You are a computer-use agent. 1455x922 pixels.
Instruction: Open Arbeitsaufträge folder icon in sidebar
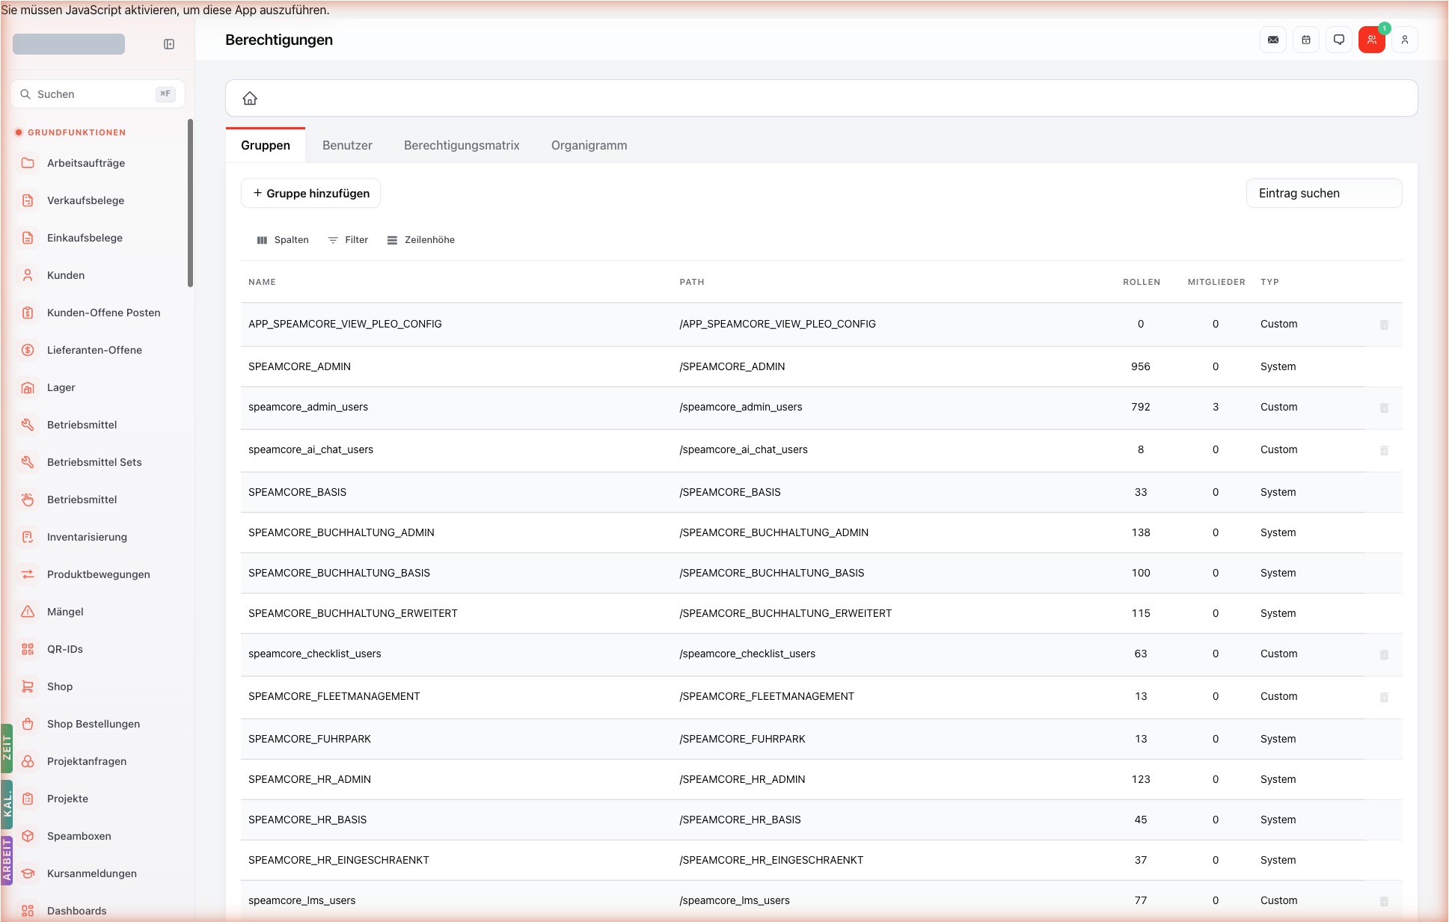point(28,163)
